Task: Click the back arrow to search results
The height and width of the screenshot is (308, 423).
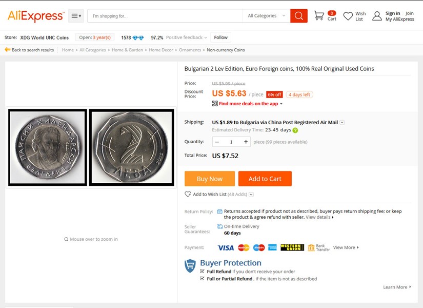Action: click(8, 50)
